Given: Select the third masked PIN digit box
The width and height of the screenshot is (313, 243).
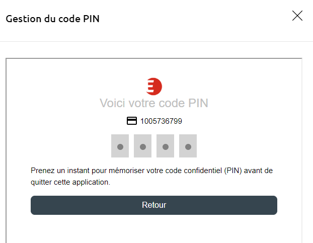Looking at the screenshot, I should click(x=165, y=146).
